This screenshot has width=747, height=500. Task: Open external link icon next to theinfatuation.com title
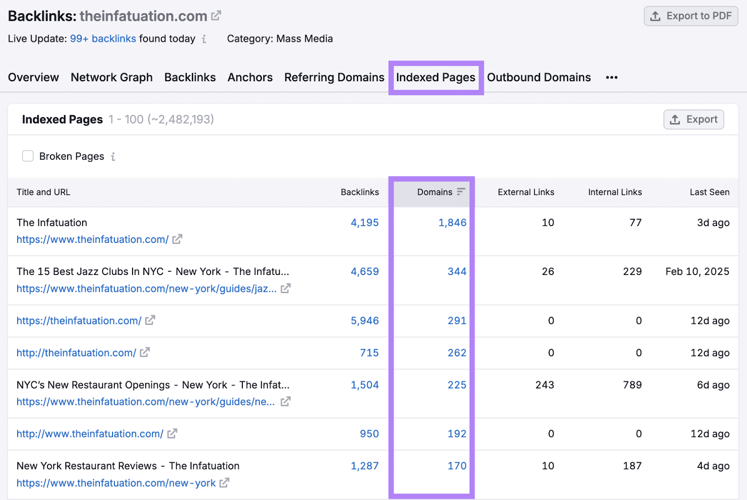tap(216, 16)
